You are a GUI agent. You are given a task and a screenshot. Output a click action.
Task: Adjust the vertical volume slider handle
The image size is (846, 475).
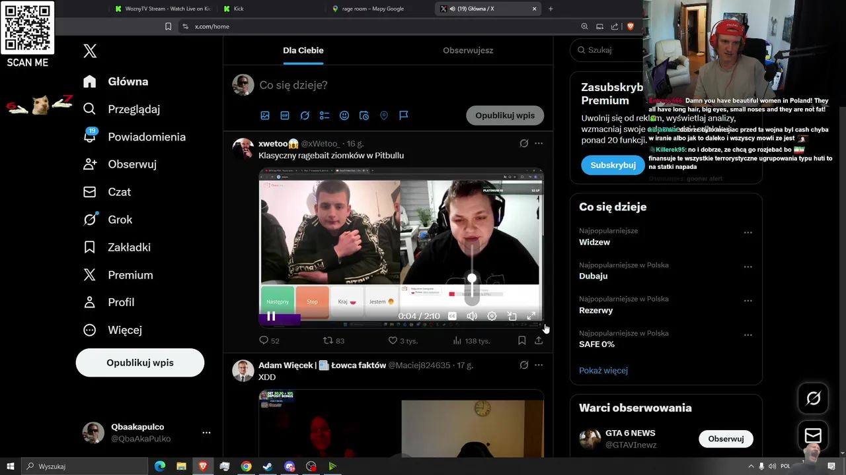pyautogui.click(x=472, y=279)
